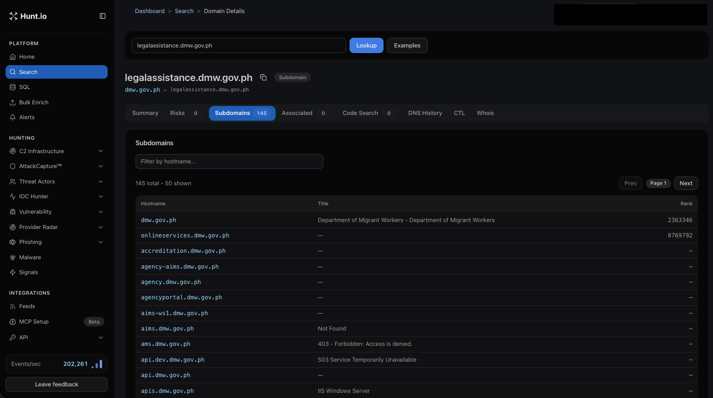The height and width of the screenshot is (398, 713).
Task: Focus the Filter by hostname field
Action: [x=229, y=162]
